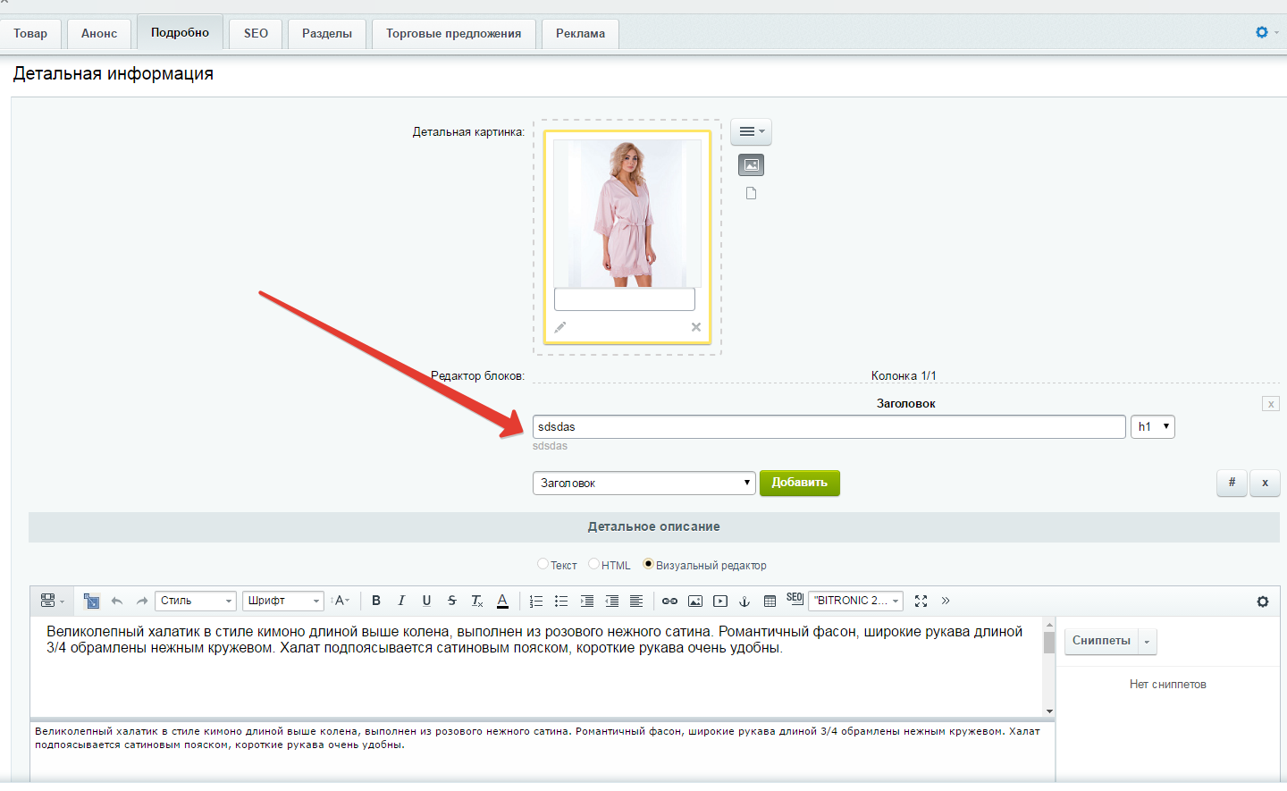Close the Заголовок block
Screen dimensions: 1287x791
[1271, 404]
